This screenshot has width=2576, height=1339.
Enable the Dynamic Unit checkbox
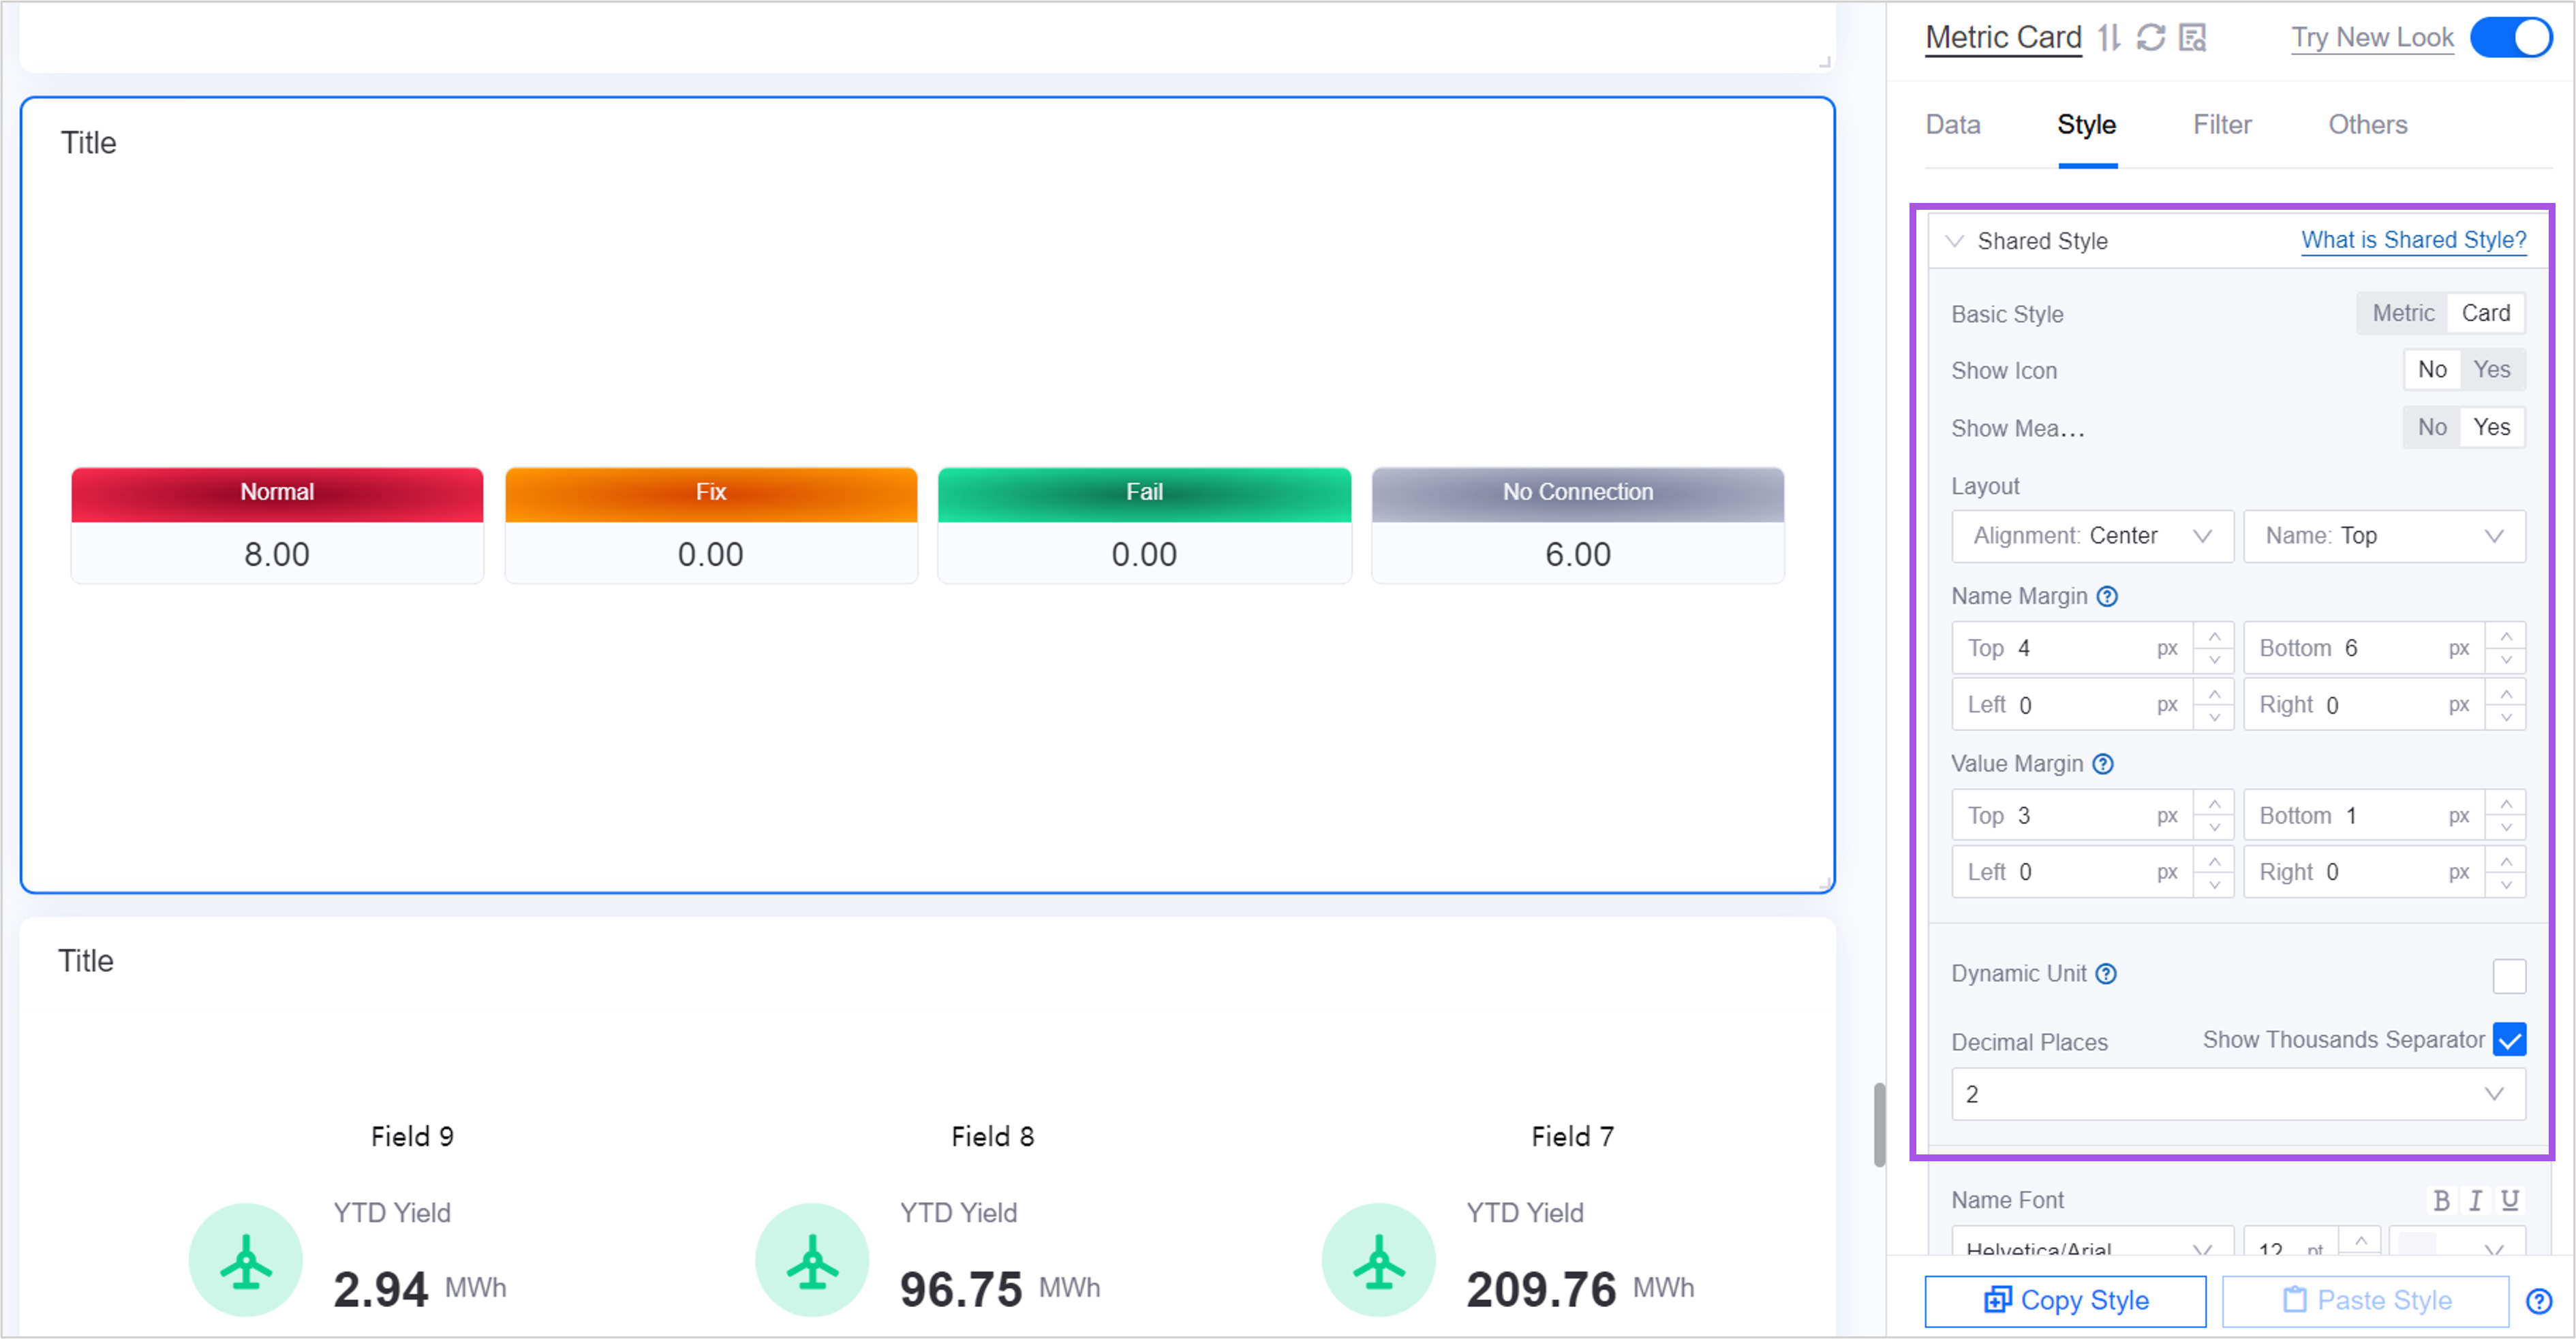tap(2508, 976)
